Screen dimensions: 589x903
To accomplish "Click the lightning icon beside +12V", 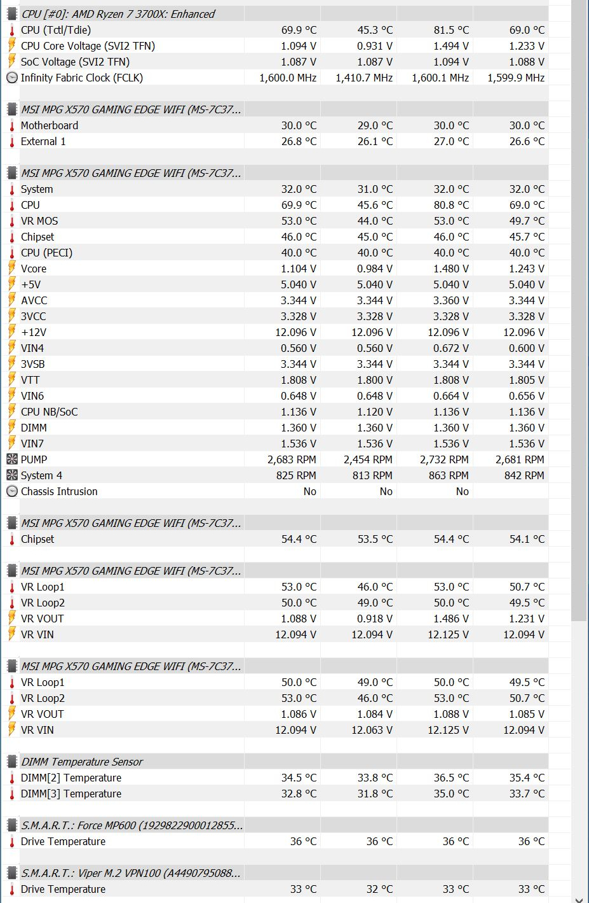I will [11, 332].
